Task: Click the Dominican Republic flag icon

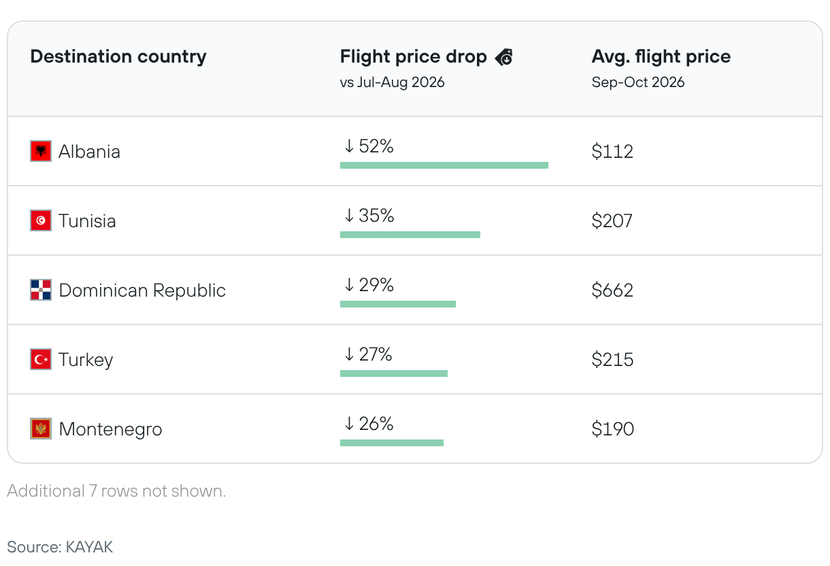Action: [x=41, y=290]
